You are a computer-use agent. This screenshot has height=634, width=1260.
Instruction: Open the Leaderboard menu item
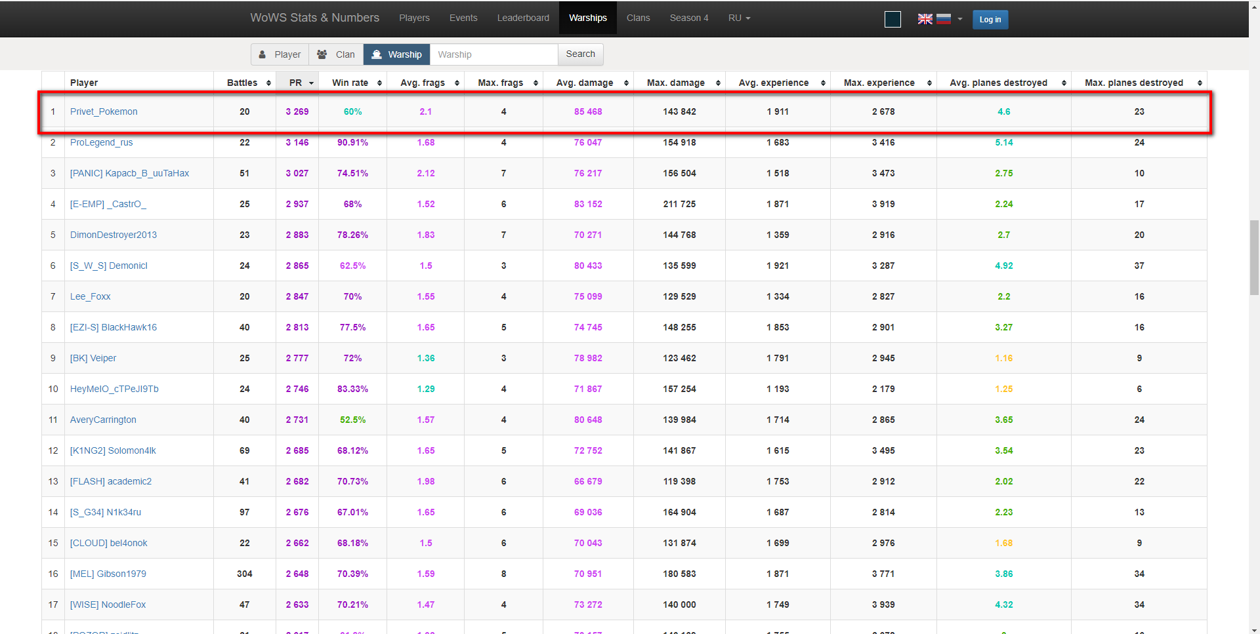click(x=523, y=18)
